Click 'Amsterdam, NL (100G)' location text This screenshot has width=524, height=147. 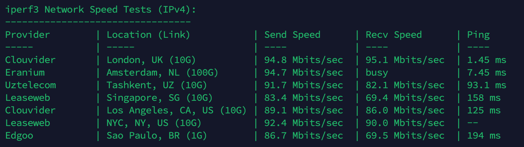tap(162, 72)
